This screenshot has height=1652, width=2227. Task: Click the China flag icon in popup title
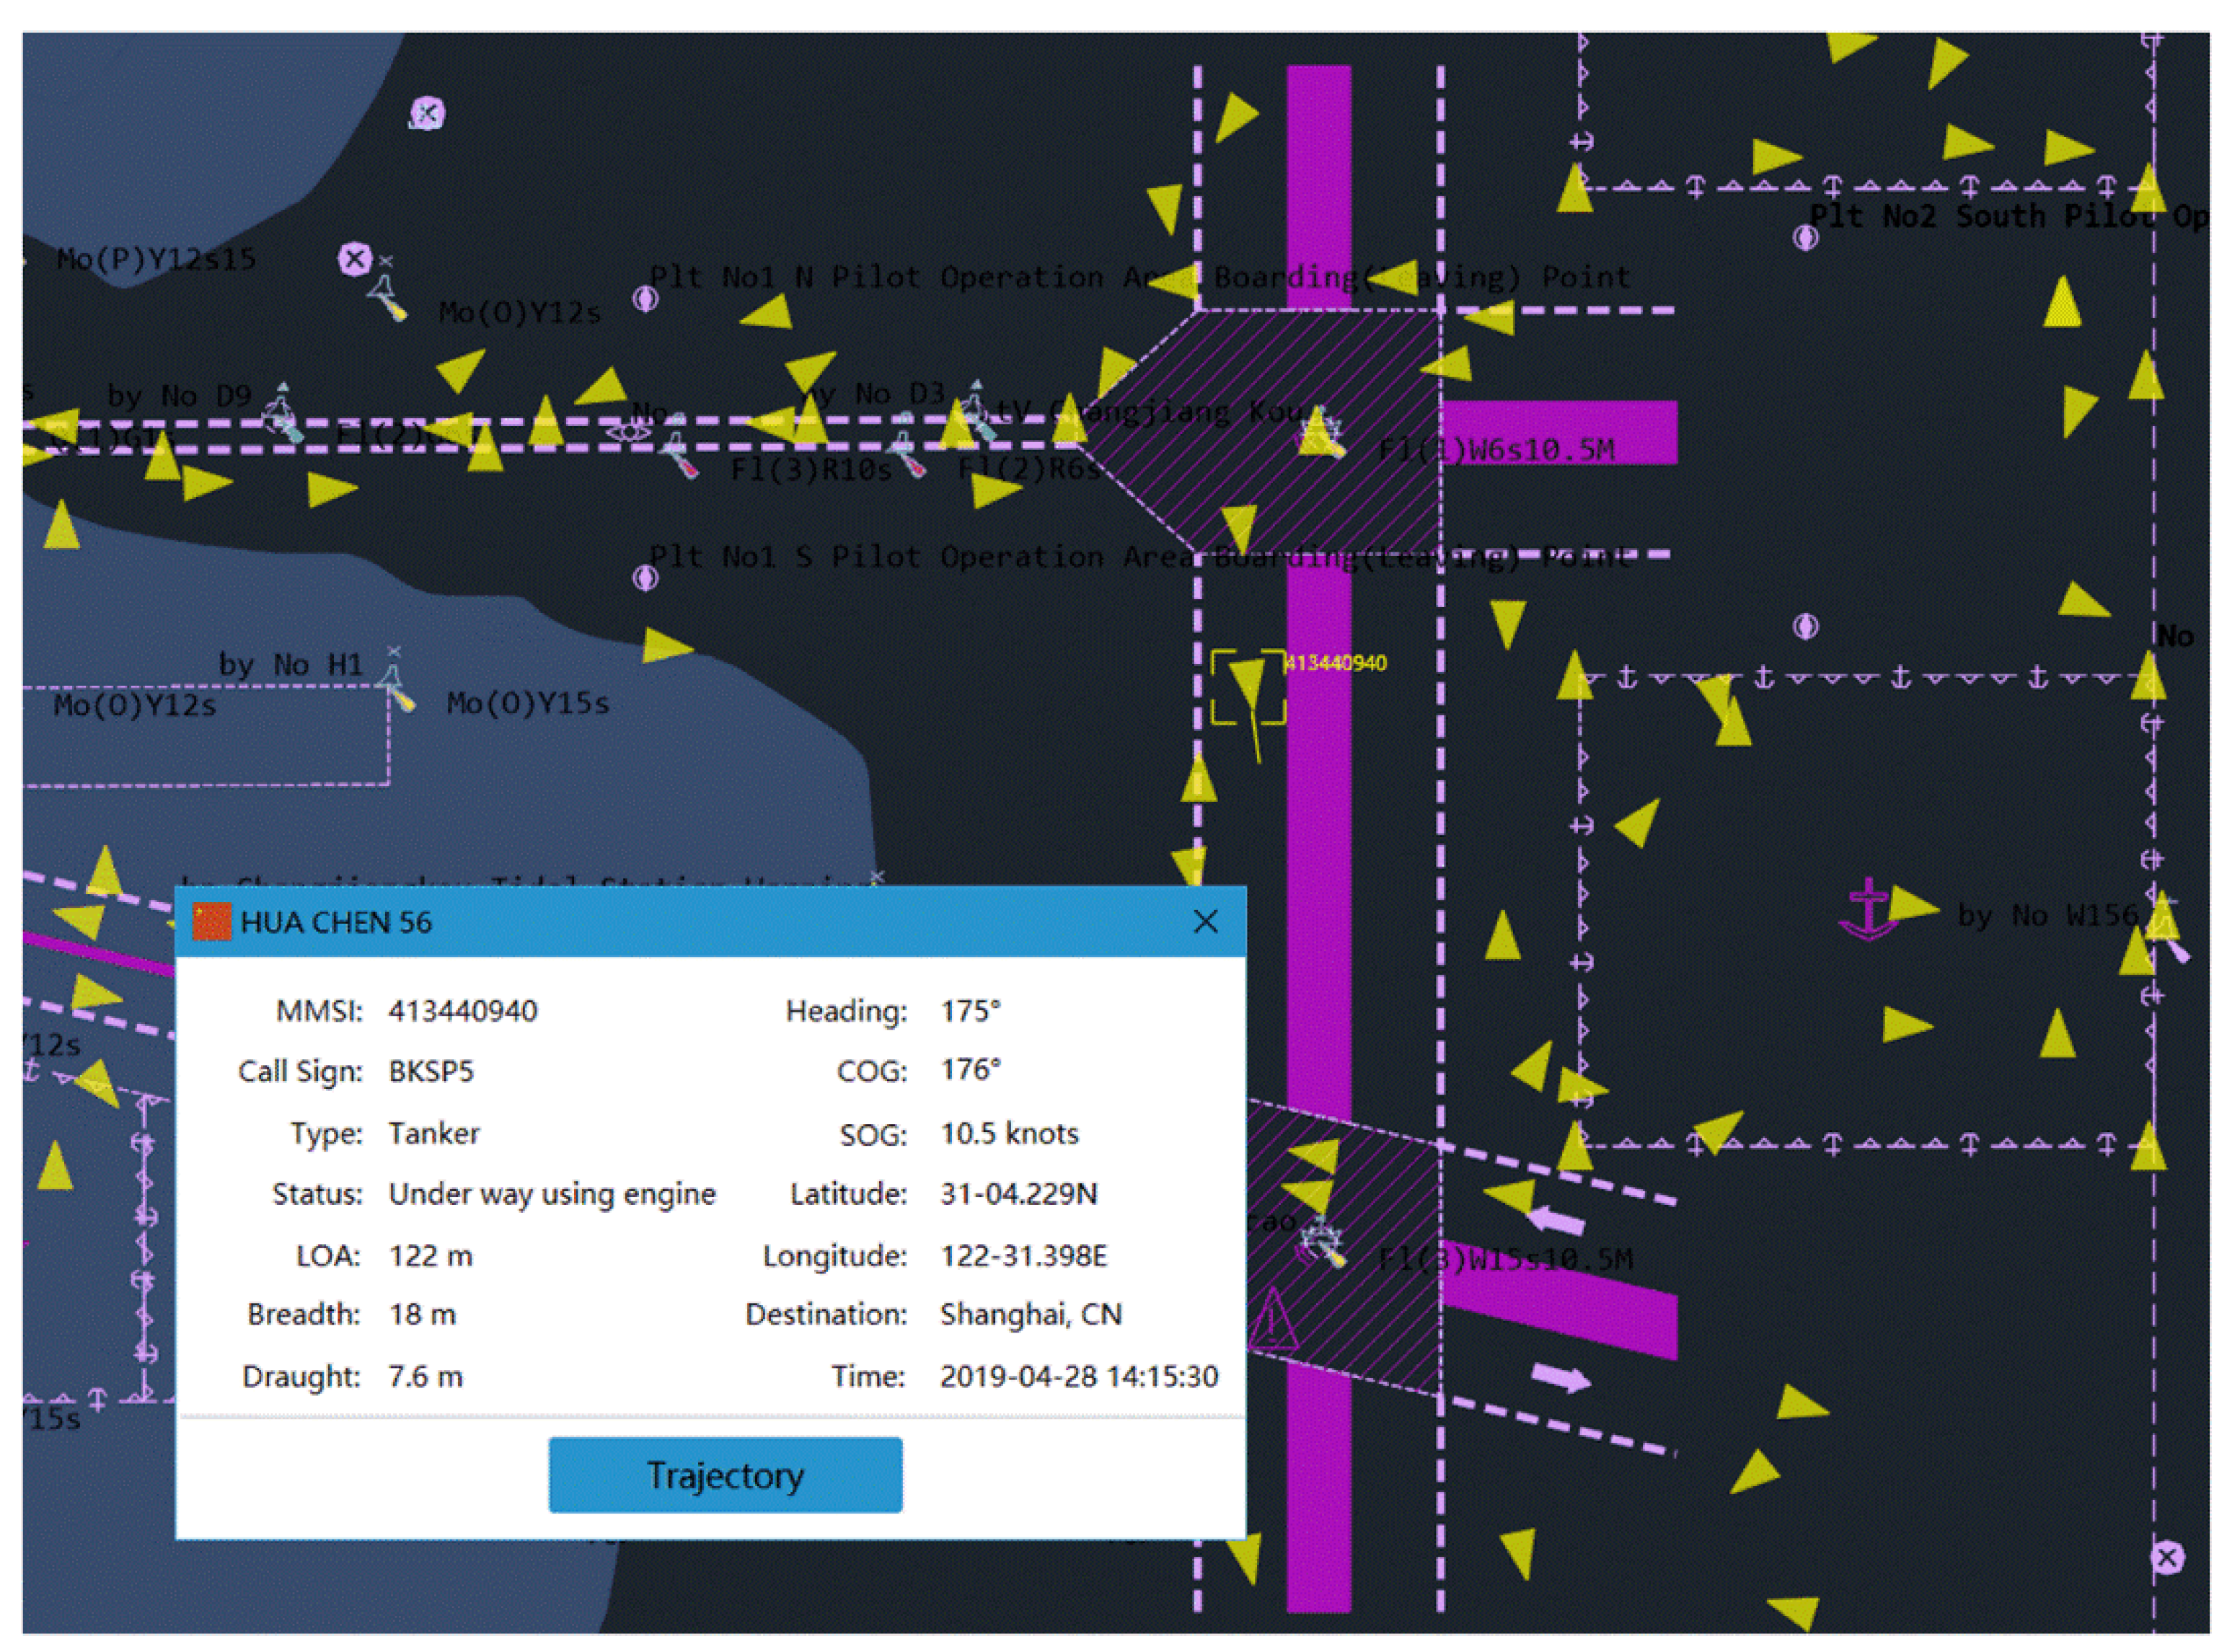pyautogui.click(x=211, y=921)
